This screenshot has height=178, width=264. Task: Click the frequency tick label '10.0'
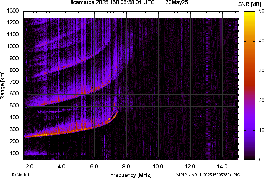pyautogui.click(x=158, y=167)
